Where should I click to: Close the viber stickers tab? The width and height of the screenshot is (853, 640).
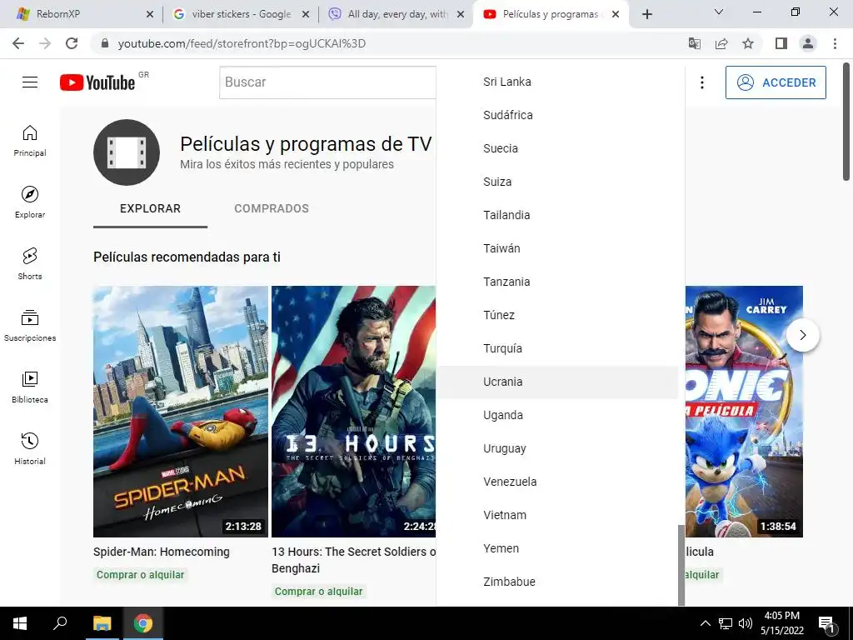click(306, 15)
